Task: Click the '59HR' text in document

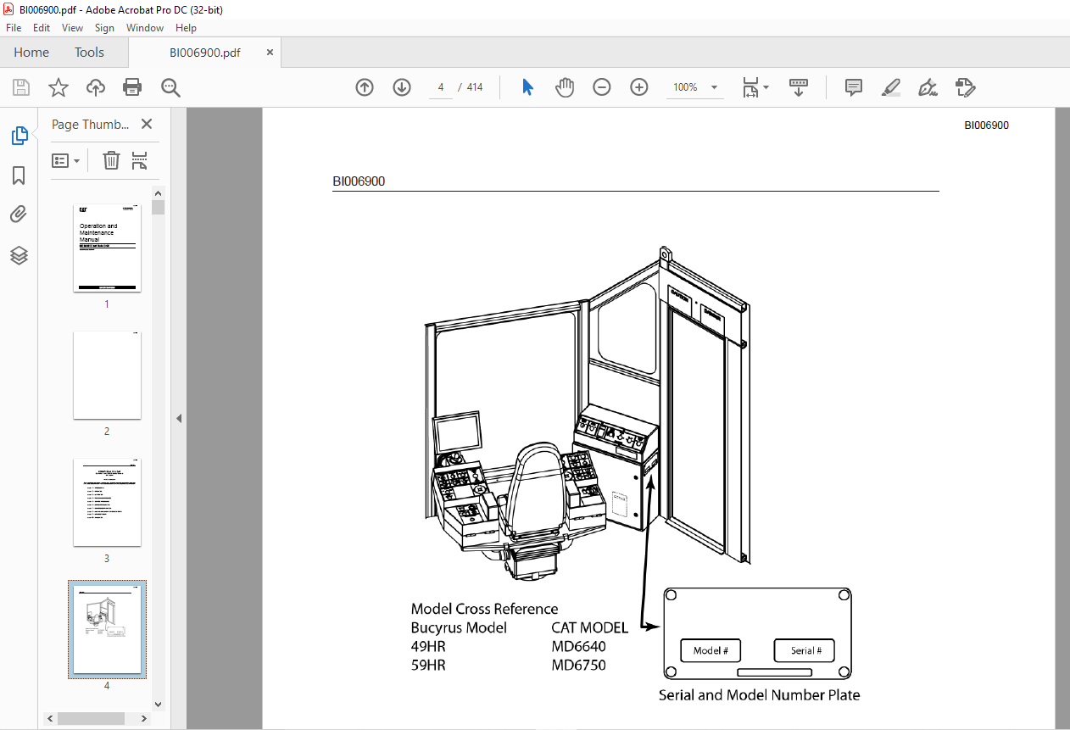Action: (x=428, y=665)
